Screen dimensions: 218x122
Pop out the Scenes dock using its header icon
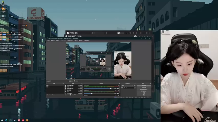click(x=63, y=84)
